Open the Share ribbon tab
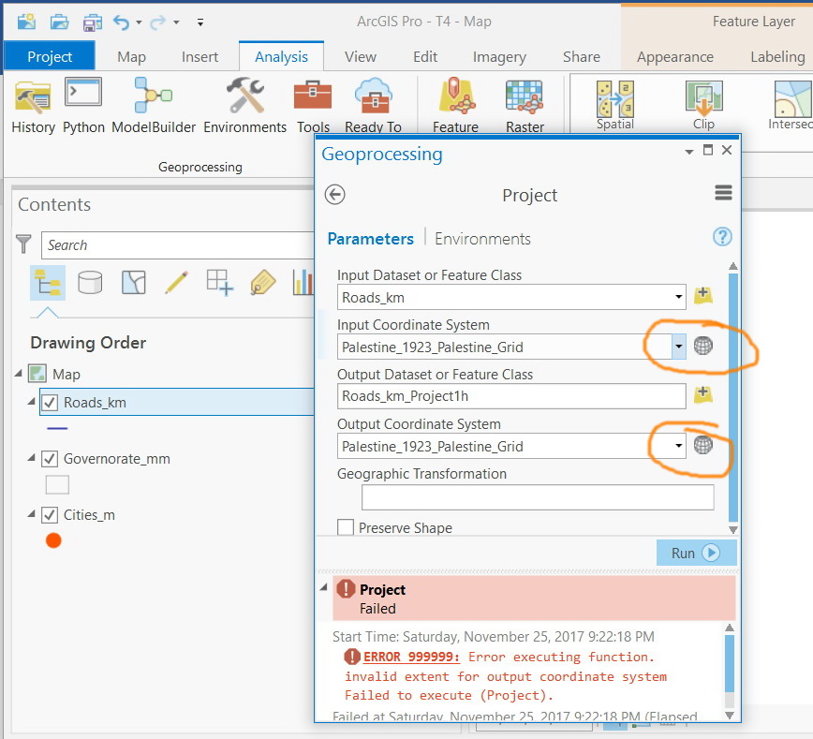 click(582, 56)
